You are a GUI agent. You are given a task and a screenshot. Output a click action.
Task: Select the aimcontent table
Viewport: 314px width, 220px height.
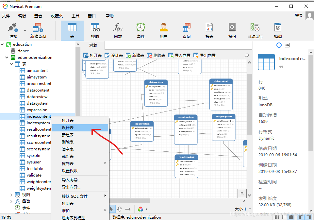pos(37,71)
